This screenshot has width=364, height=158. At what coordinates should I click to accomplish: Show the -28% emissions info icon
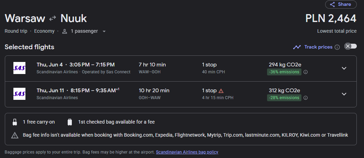pos(306,98)
